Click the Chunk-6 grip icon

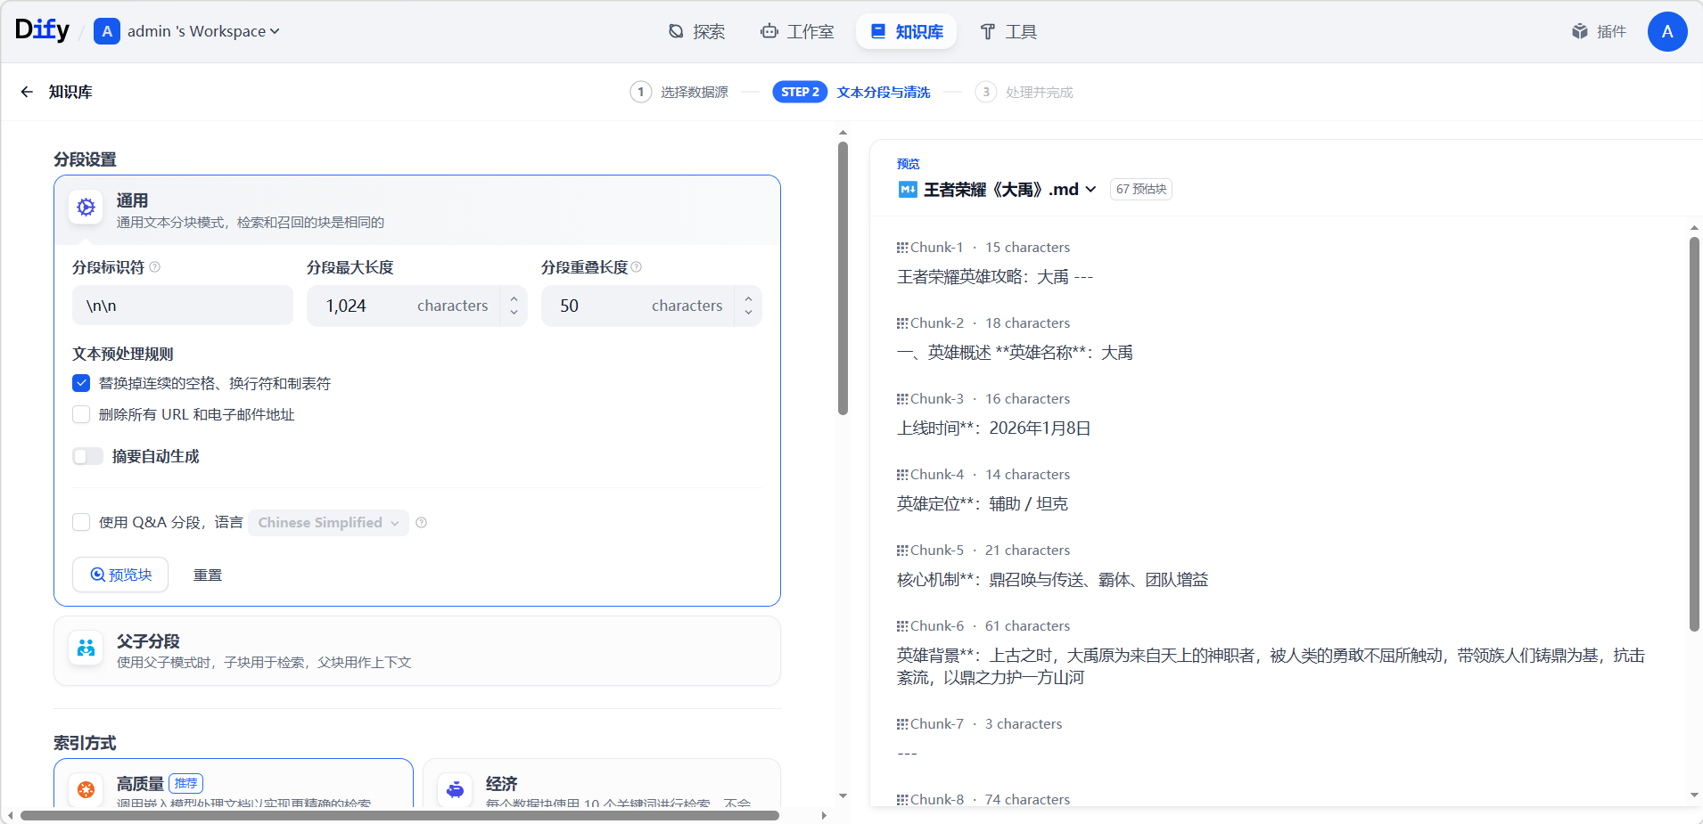pos(902,626)
